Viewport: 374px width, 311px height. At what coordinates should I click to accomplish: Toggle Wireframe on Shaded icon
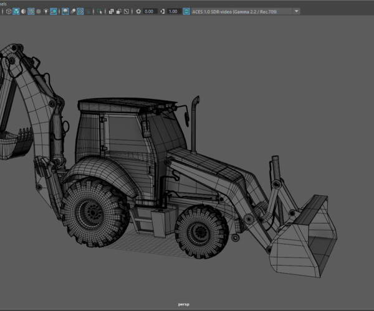[x=31, y=11]
